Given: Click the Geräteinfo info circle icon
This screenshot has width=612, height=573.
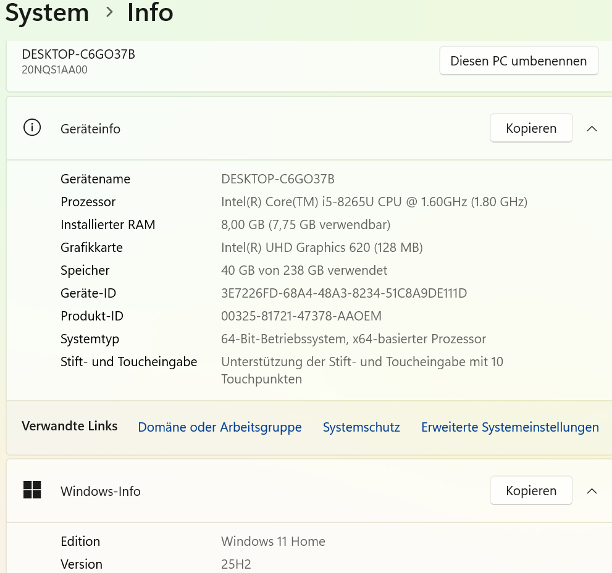Looking at the screenshot, I should (x=32, y=128).
